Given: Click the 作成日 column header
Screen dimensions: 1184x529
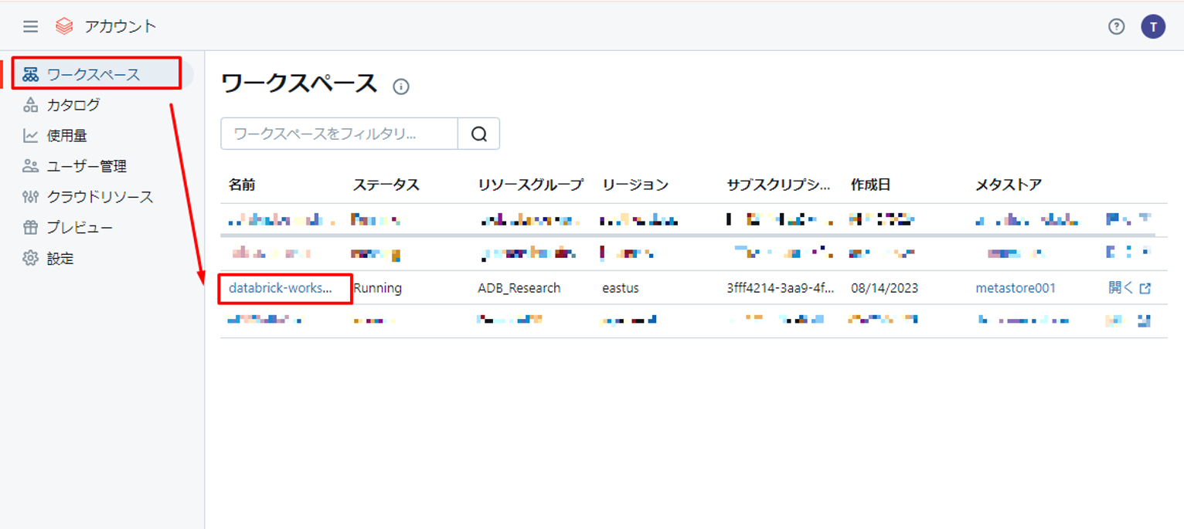Looking at the screenshot, I should [871, 185].
